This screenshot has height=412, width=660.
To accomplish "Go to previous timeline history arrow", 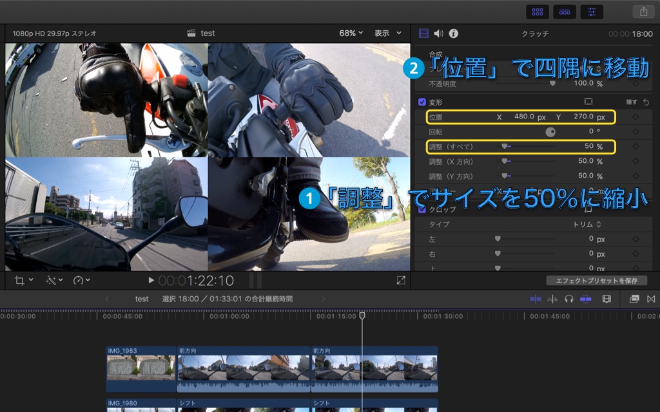I will click(x=107, y=299).
